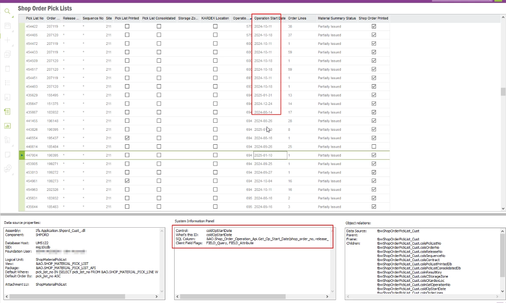Toggle Pick List Printed for pick list 446554

coord(127,138)
